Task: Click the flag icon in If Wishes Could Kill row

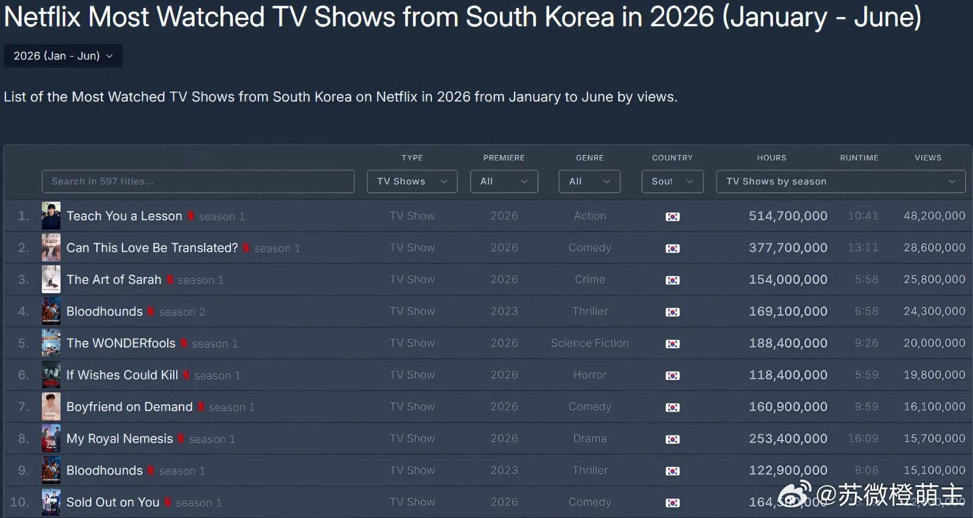Action: point(673,376)
